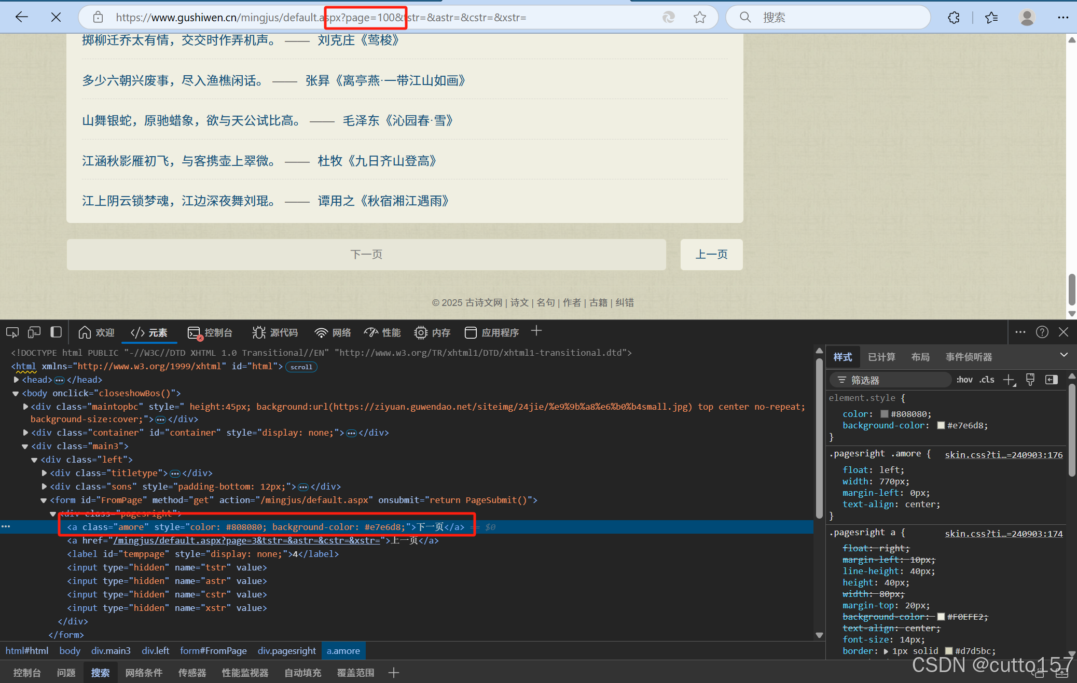Collapse the form FromPage tree node
The image size is (1077, 683).
[x=44, y=500]
